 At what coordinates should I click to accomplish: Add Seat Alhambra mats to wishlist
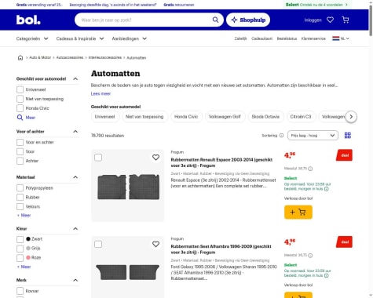tap(155, 244)
